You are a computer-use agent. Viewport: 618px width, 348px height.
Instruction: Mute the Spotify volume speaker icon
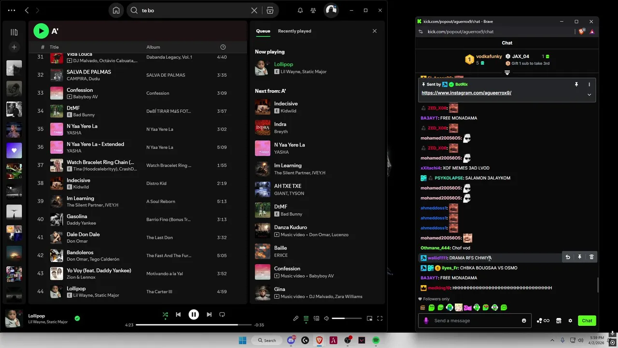click(x=326, y=318)
